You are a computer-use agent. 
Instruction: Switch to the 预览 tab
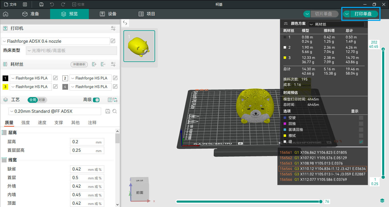(x=69, y=14)
